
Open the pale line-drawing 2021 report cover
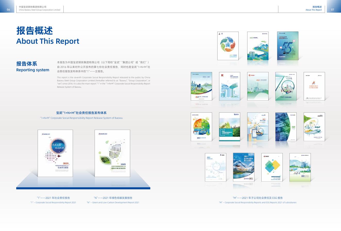[215, 167]
